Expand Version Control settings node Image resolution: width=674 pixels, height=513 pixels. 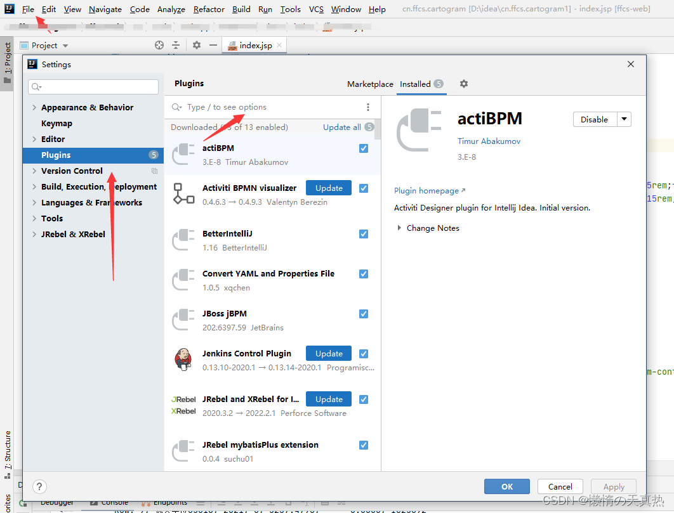(34, 171)
